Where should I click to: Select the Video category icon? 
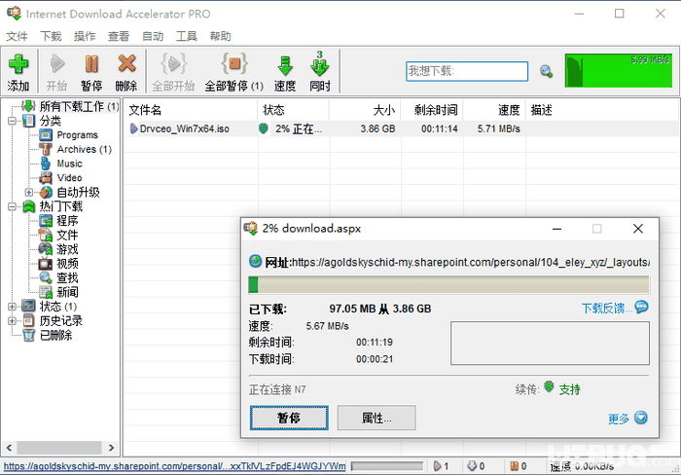46,178
